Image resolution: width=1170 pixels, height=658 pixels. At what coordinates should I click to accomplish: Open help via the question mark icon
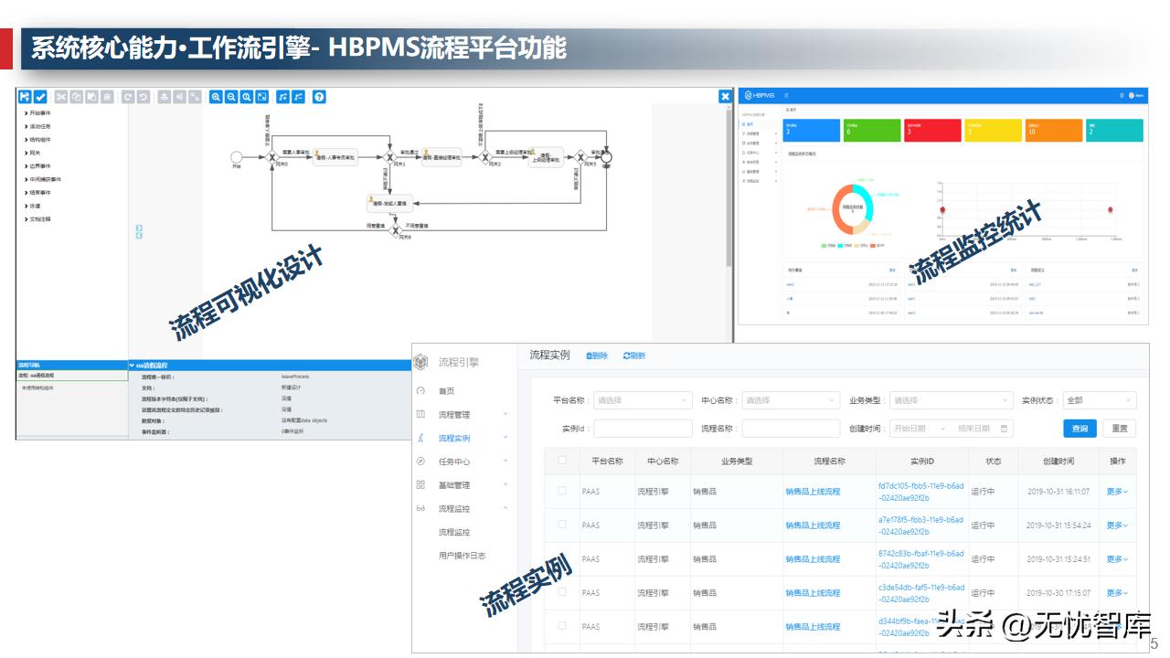319,96
